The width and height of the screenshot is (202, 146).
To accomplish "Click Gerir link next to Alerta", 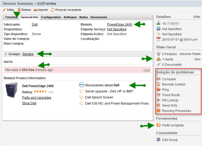I will coord(198,59).
